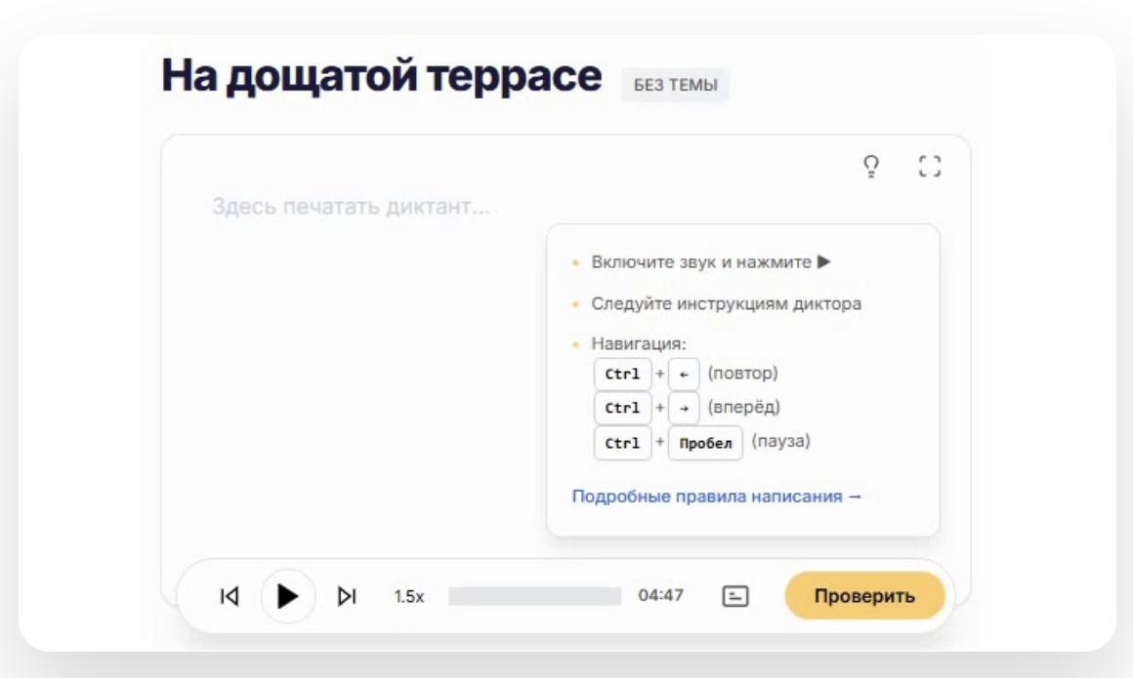Skip to next segment in the player
1133x678 pixels.
pyautogui.click(x=347, y=596)
